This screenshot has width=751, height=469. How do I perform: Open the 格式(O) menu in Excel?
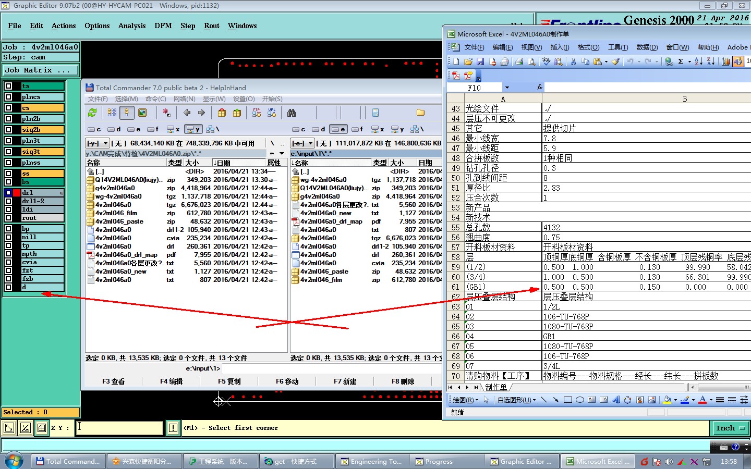pyautogui.click(x=588, y=47)
